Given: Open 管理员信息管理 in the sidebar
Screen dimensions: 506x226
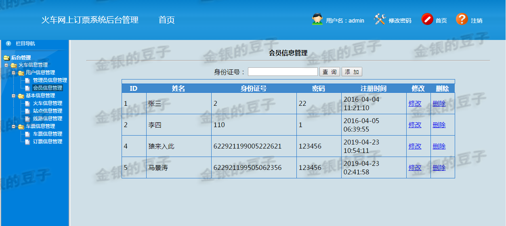Looking at the screenshot, I should pos(50,80).
